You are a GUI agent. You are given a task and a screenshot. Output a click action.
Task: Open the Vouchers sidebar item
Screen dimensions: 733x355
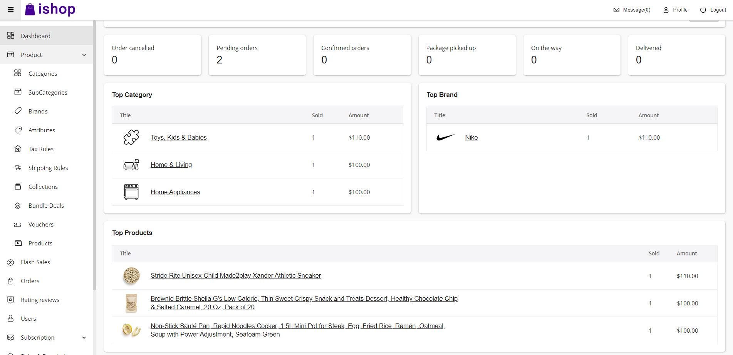tap(41, 224)
